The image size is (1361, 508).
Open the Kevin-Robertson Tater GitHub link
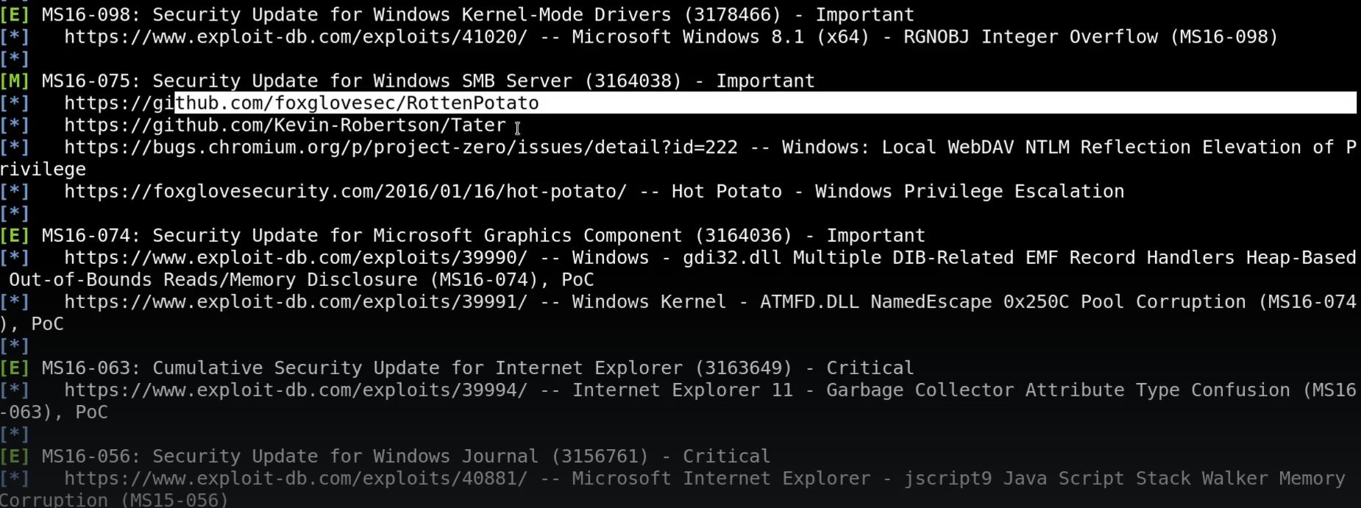pos(285,125)
